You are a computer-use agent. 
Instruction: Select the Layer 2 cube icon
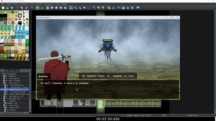[x=56, y=8]
